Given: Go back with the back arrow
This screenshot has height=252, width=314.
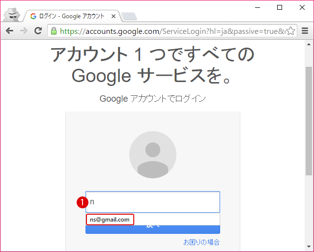Looking at the screenshot, I should (9, 31).
